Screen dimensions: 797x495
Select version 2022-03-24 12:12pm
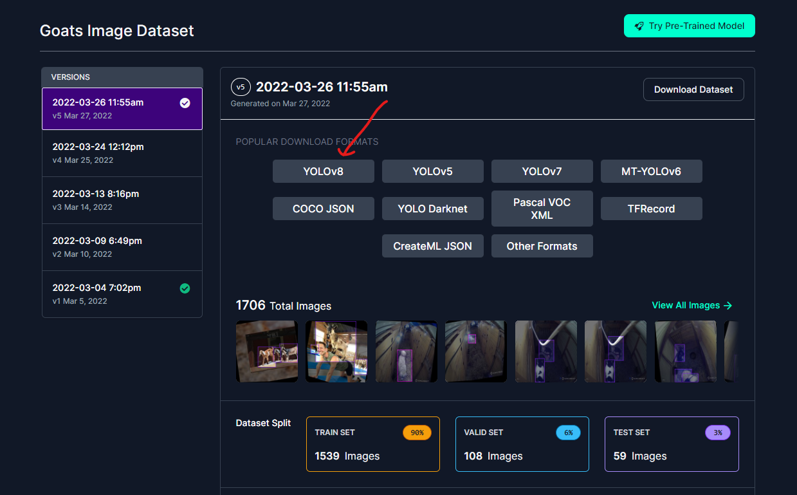point(122,153)
